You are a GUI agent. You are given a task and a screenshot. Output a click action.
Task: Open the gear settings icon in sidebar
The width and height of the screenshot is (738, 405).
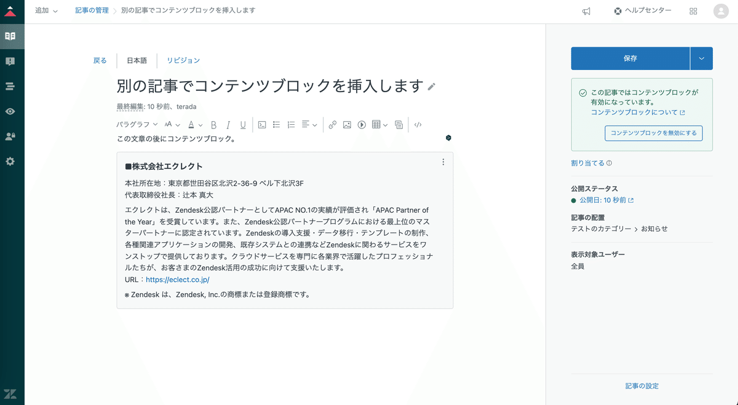(10, 162)
